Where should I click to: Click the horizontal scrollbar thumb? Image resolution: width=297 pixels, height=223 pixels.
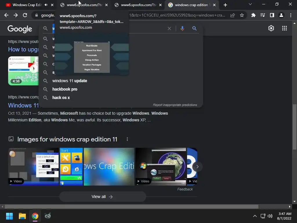coord(131,206)
